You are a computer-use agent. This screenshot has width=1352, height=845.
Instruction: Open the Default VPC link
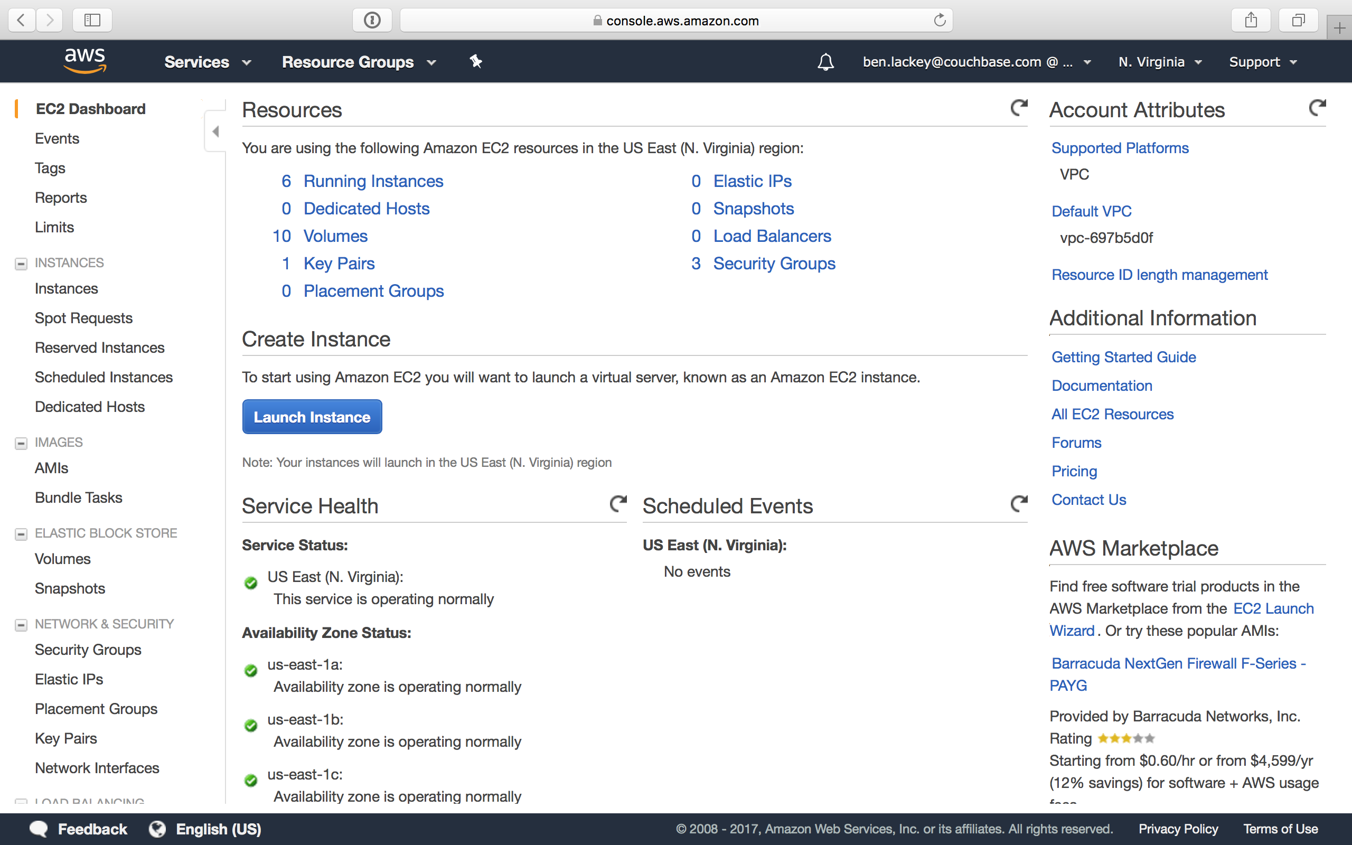[x=1091, y=211]
